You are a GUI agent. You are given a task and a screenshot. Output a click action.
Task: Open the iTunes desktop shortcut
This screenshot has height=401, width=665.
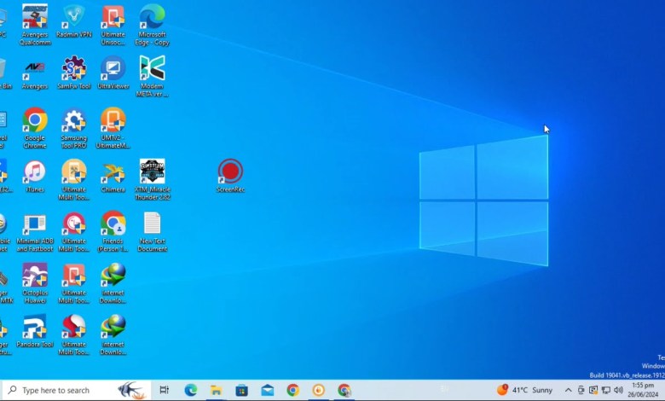click(35, 172)
